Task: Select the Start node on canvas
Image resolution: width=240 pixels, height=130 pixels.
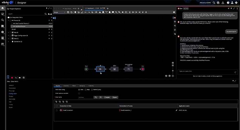Action: point(86,69)
